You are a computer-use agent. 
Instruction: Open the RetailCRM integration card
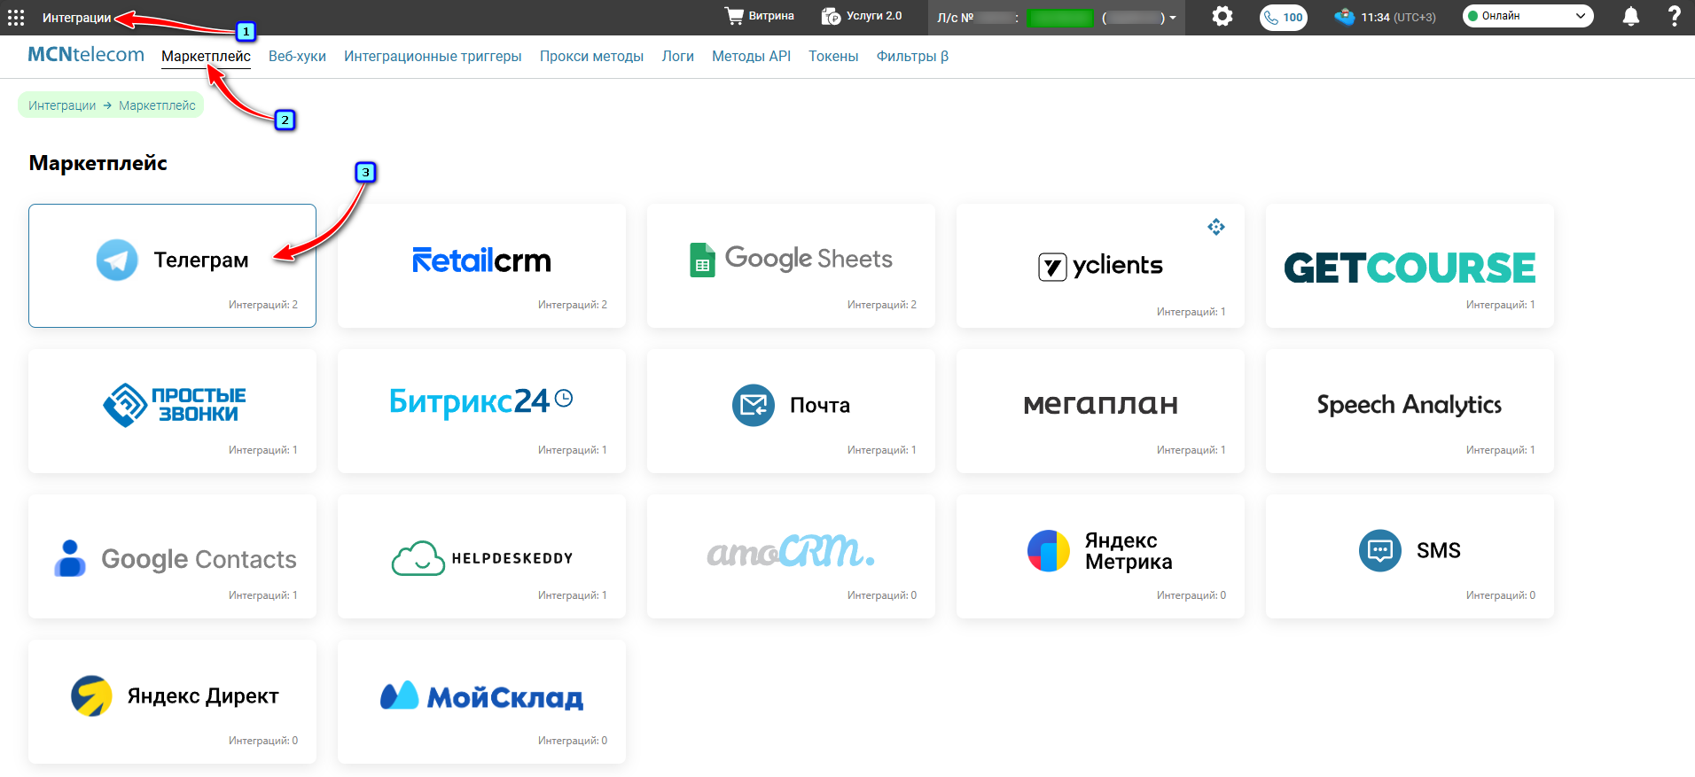(x=481, y=266)
